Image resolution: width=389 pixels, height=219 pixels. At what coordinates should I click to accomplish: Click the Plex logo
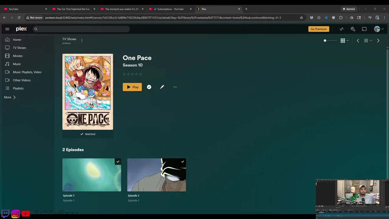coord(21,29)
